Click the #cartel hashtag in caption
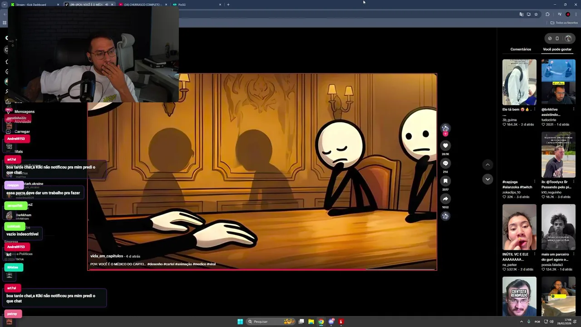The width and height of the screenshot is (581, 327). click(x=169, y=264)
